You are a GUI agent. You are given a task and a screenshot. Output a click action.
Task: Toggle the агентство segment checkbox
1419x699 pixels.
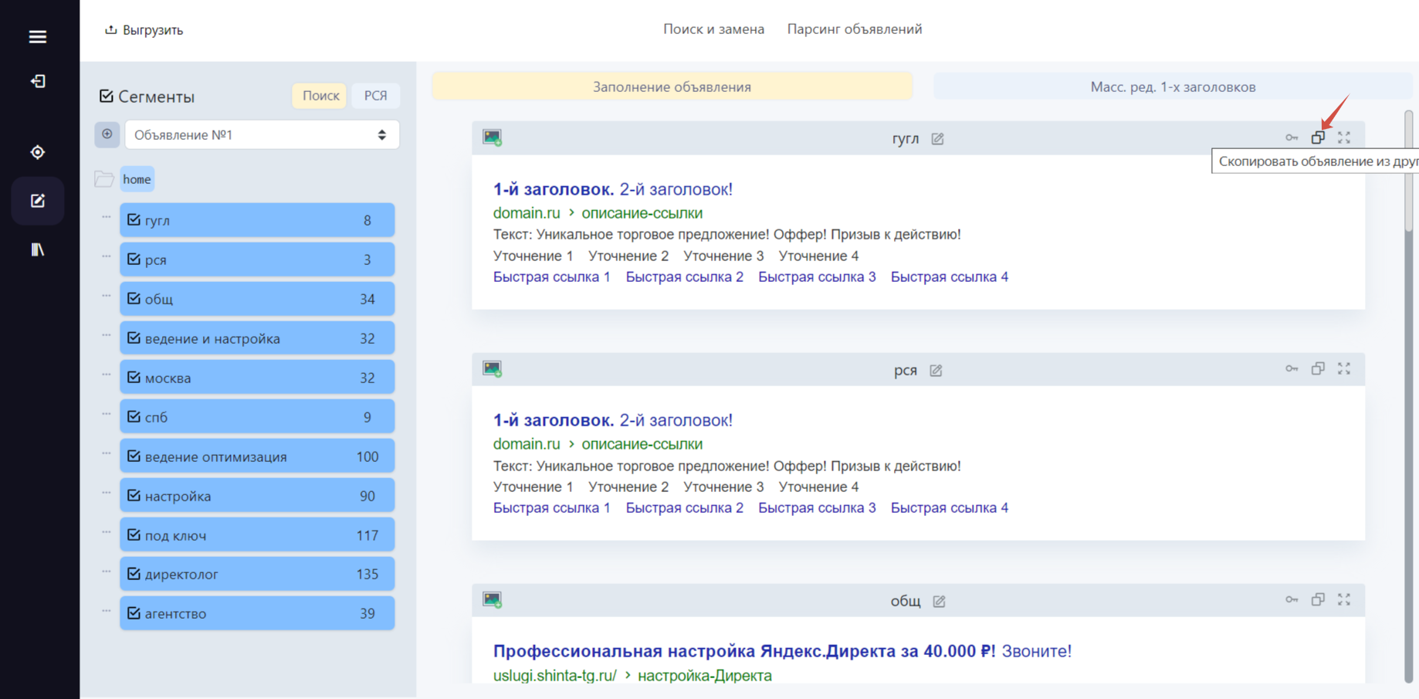[x=134, y=613]
